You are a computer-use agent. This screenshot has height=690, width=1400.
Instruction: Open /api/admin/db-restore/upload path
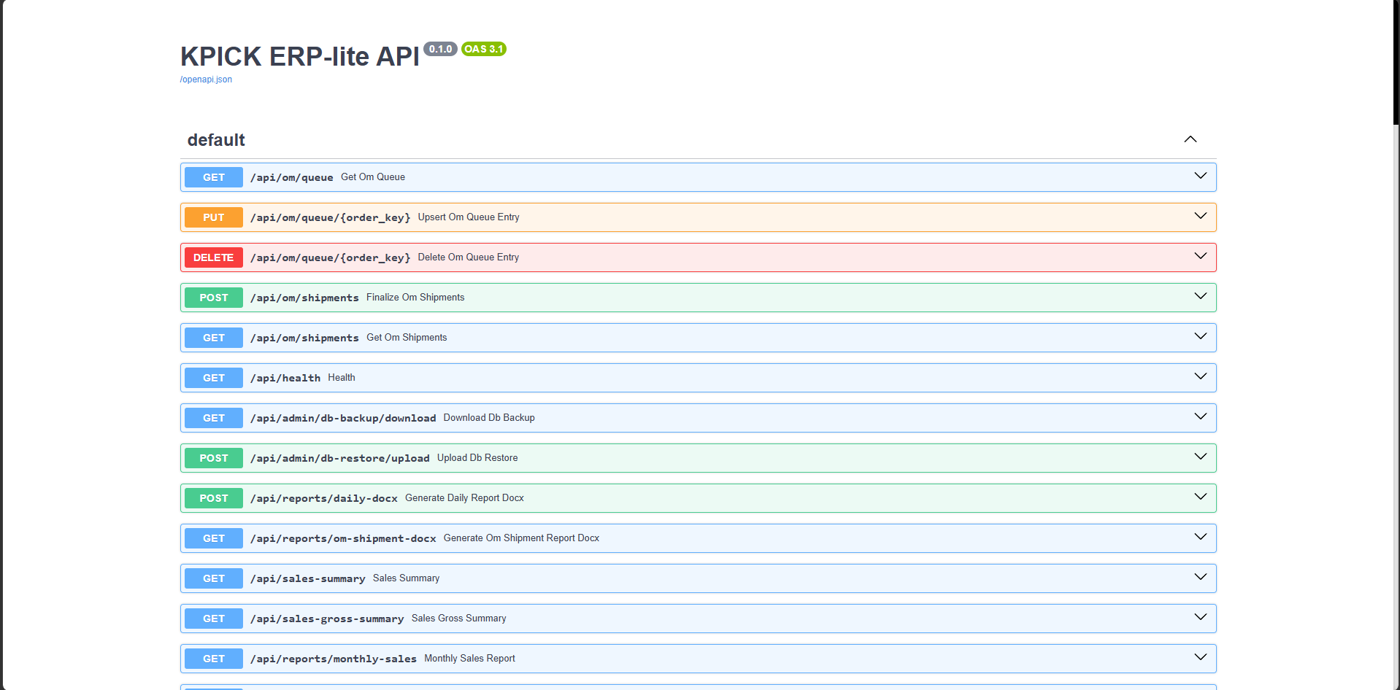click(x=340, y=458)
